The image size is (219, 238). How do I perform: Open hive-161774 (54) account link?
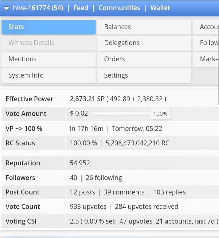click(x=38, y=8)
